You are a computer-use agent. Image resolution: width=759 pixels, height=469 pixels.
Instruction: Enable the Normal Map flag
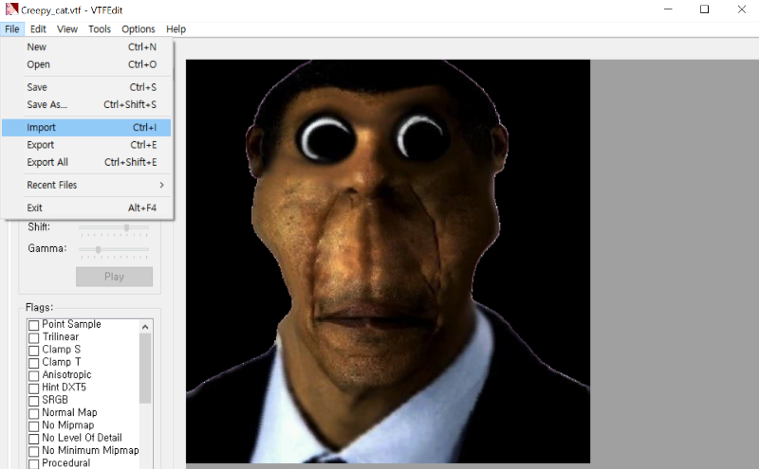coord(33,413)
